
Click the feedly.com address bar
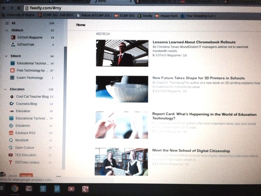pyautogui.click(x=142, y=8)
